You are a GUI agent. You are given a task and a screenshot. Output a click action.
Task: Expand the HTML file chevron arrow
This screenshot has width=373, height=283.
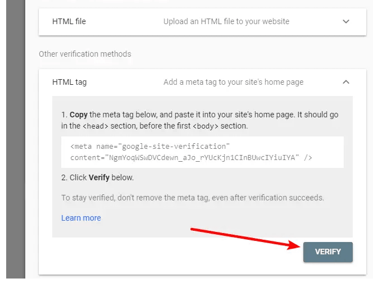[x=346, y=22]
